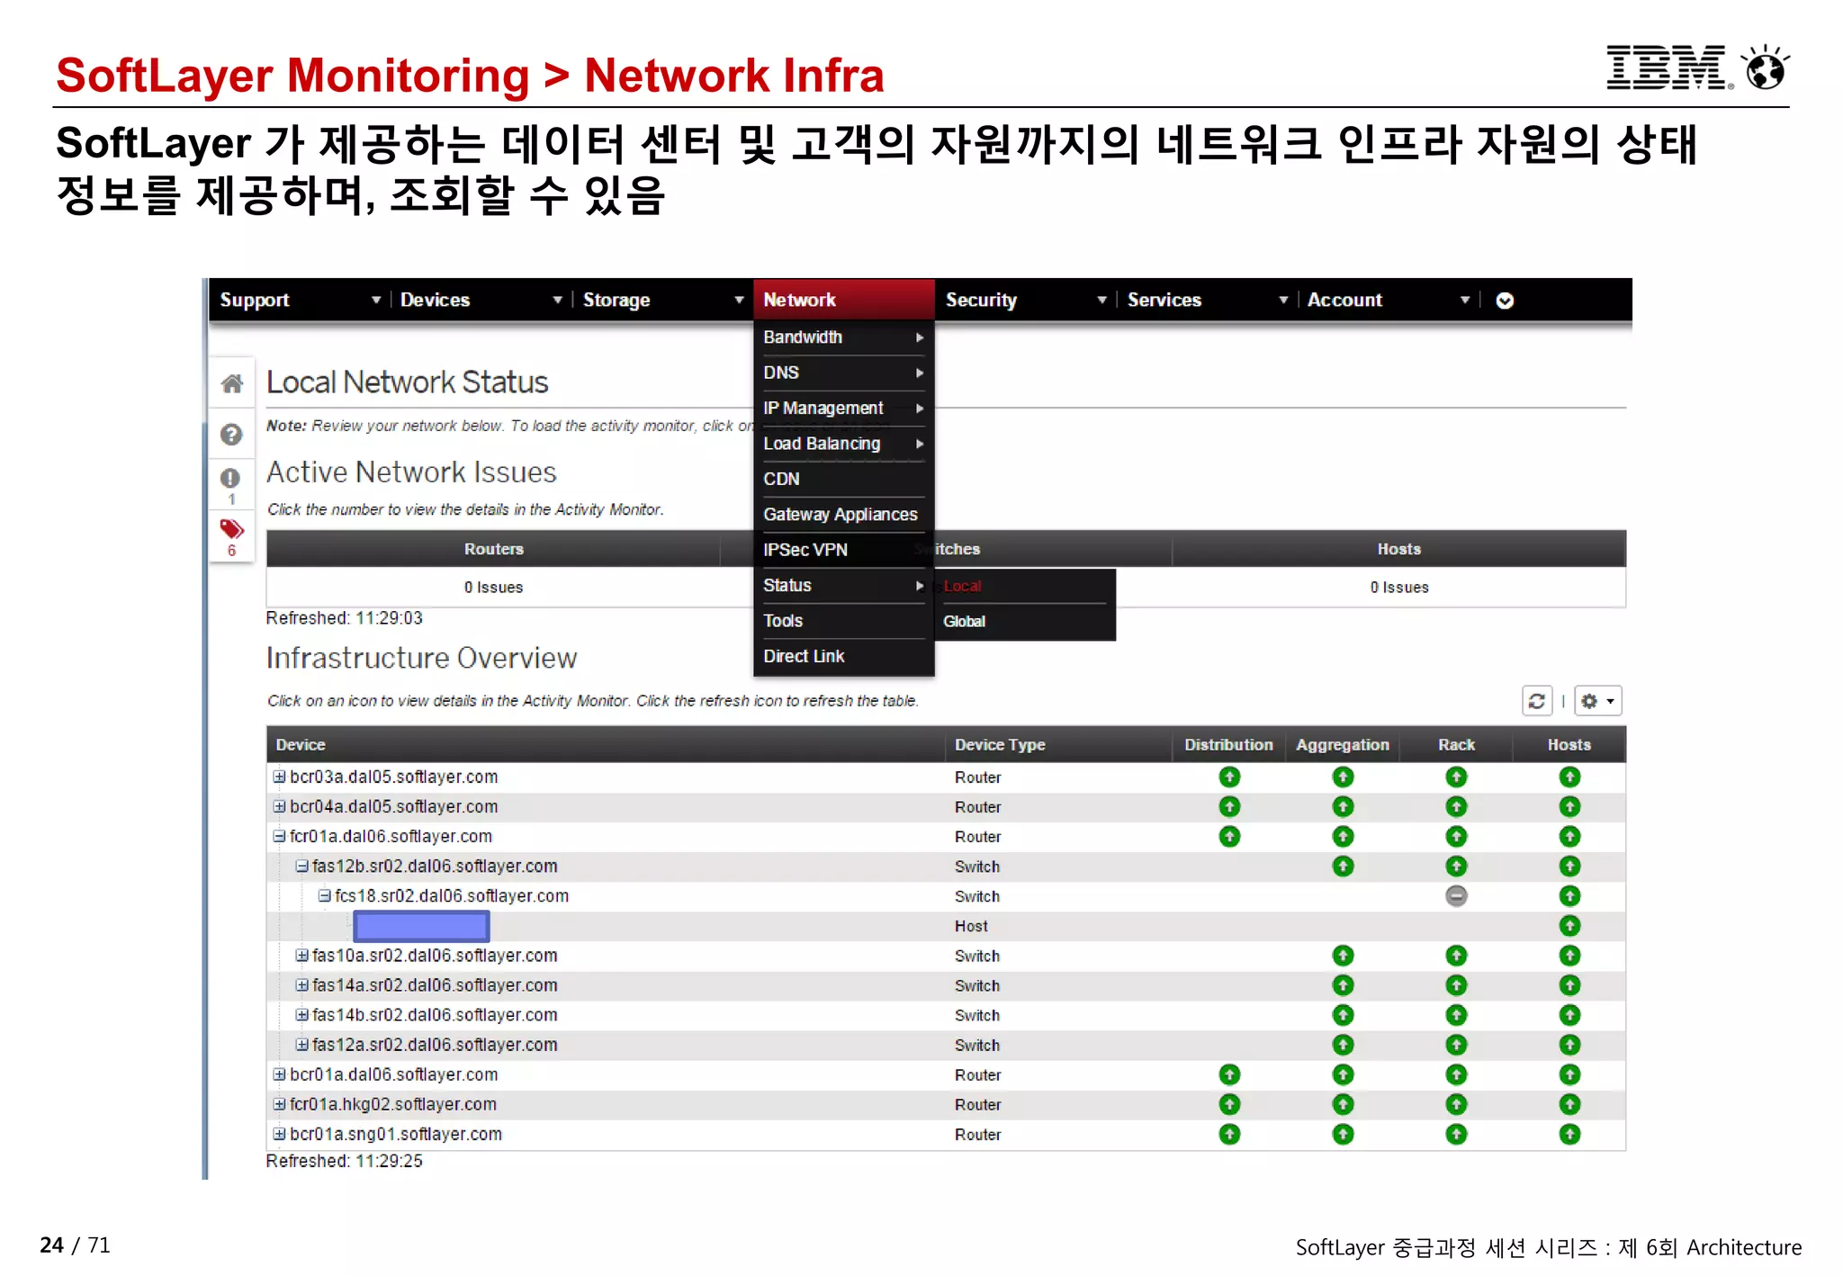1843x1276 pixels.
Task: Click Distribution status icon for fcr01a.hkg02
Action: (x=1229, y=1104)
